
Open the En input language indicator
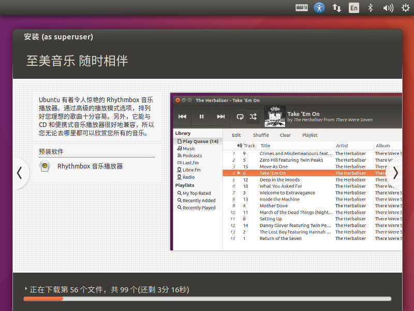click(354, 8)
